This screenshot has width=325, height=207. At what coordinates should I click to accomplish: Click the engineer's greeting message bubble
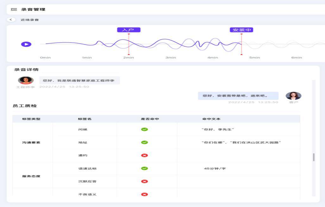coord(79,81)
